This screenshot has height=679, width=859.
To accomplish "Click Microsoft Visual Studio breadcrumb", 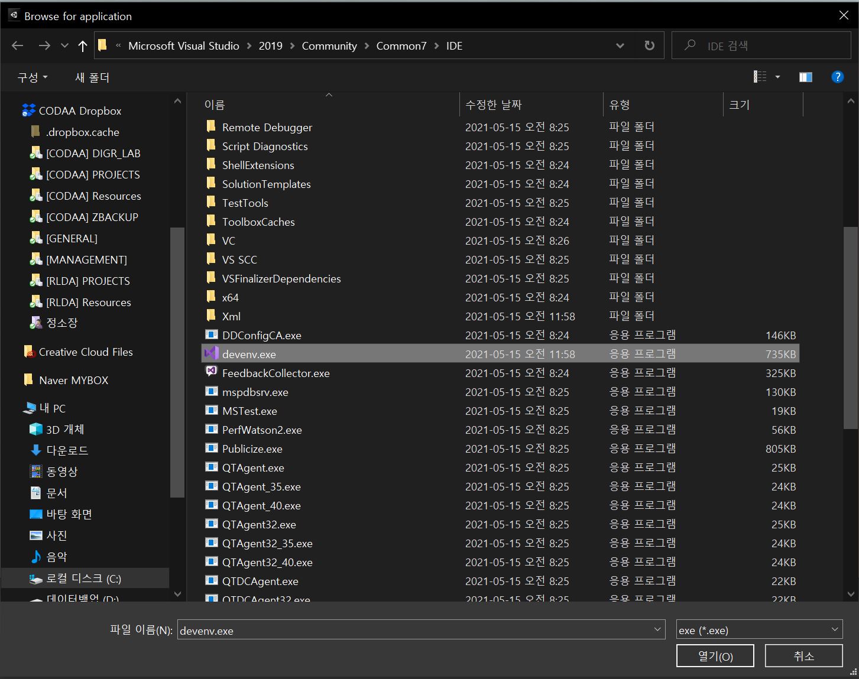I will (184, 46).
